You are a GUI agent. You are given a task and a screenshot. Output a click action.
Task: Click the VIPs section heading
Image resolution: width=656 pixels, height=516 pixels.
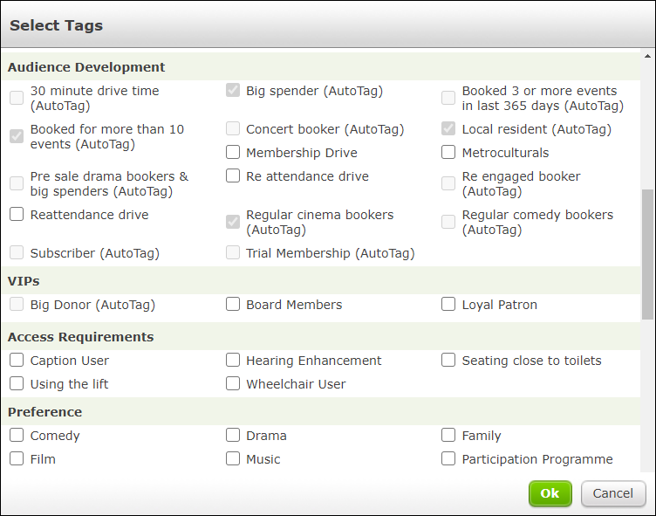24,281
